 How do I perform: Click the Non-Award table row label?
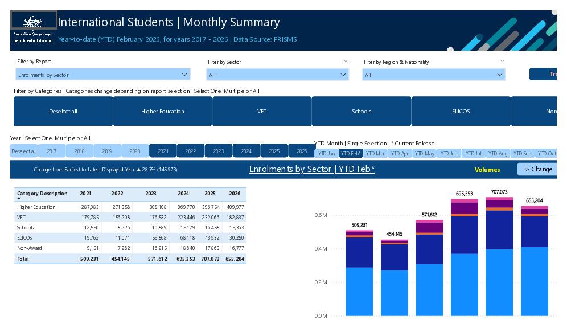tap(30, 248)
